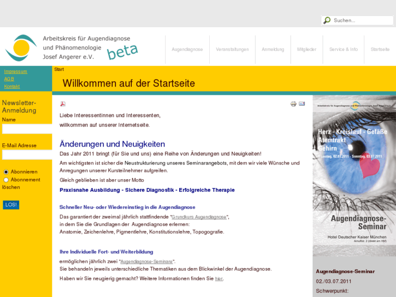Open the Mitglieder menu item
Viewport: 396px width, 297px height.
point(307,49)
